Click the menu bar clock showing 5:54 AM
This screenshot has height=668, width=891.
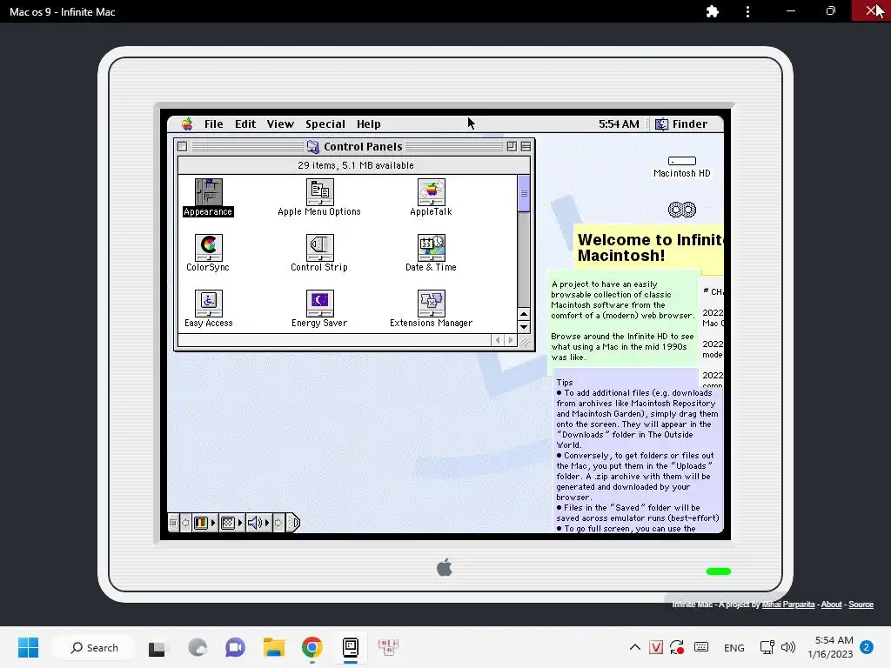pos(619,124)
